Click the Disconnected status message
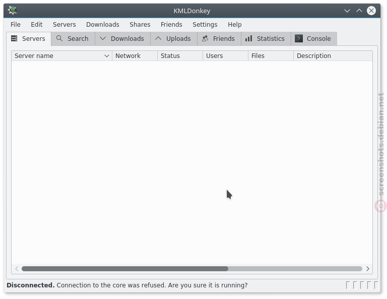 pos(127,285)
